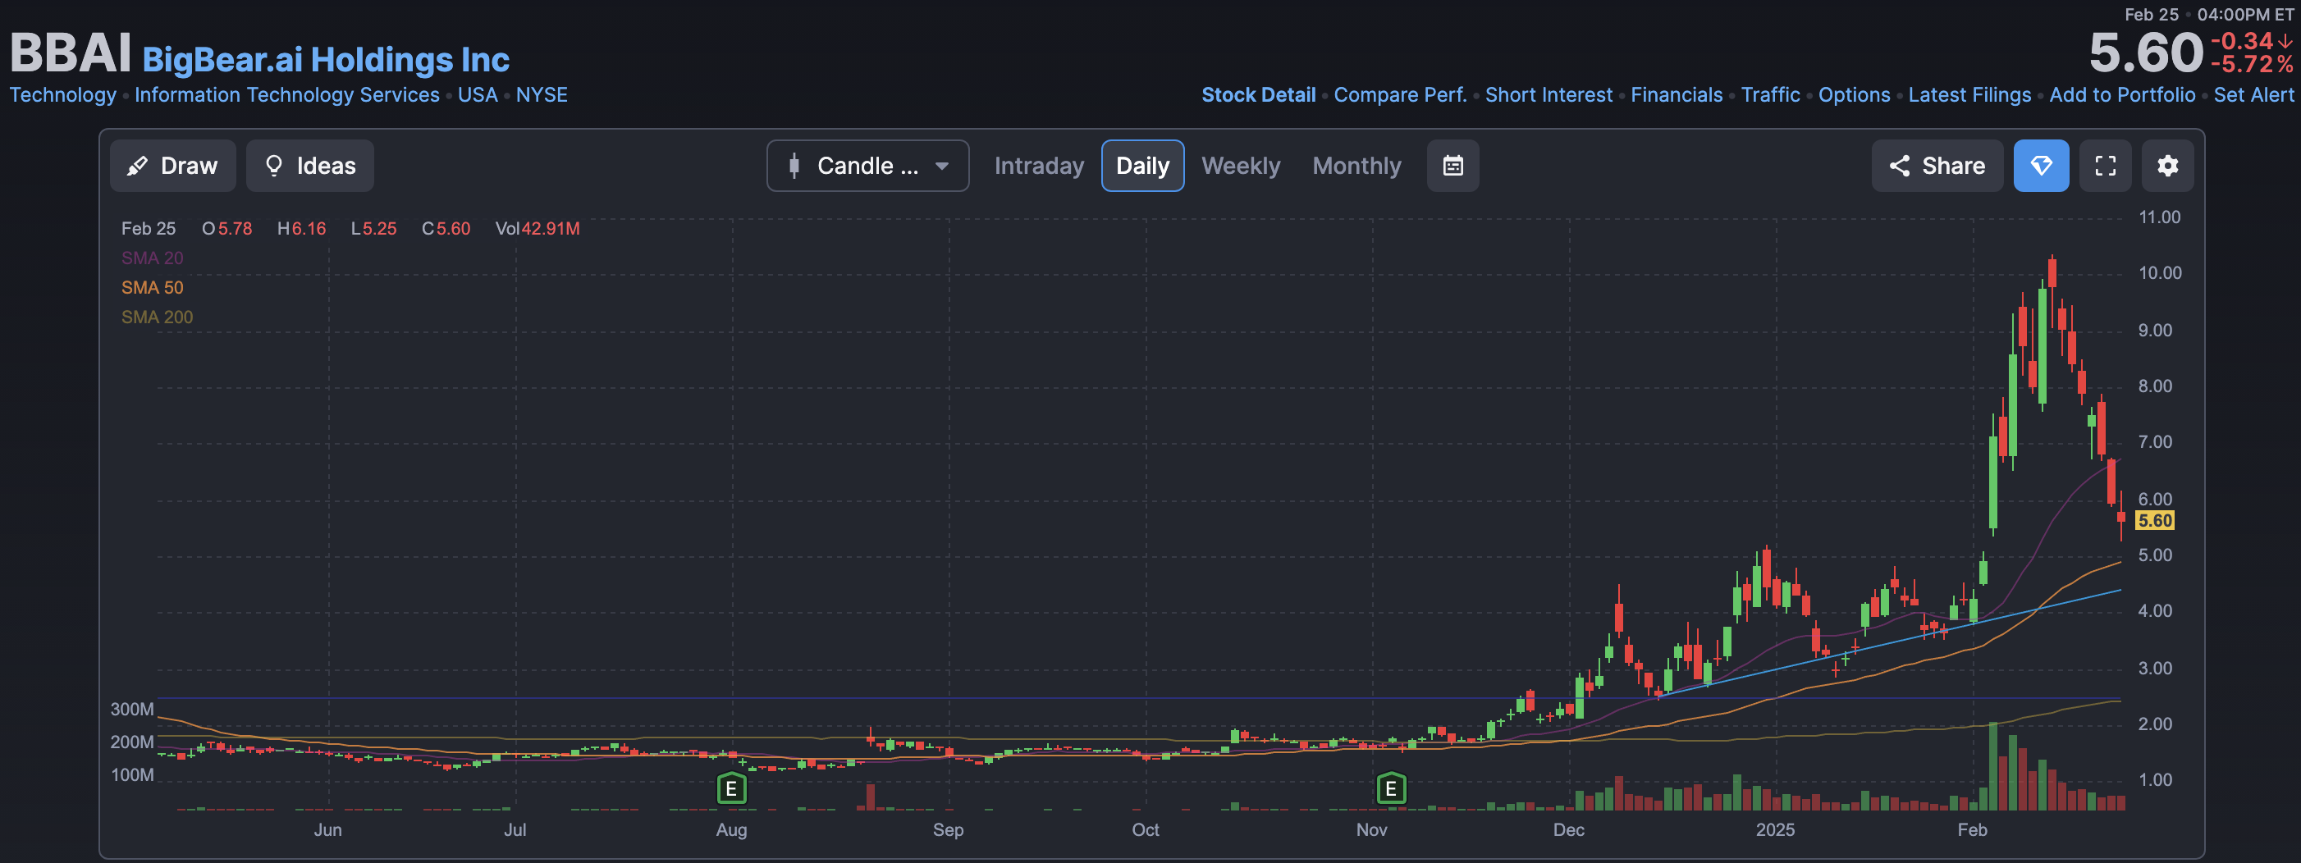Click the candlestick icon in chart selector
2301x863 pixels.
[x=794, y=167]
